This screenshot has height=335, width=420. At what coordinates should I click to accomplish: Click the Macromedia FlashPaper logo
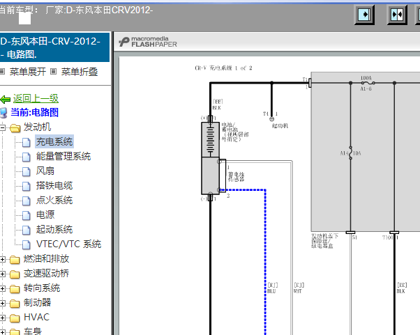coord(148,42)
